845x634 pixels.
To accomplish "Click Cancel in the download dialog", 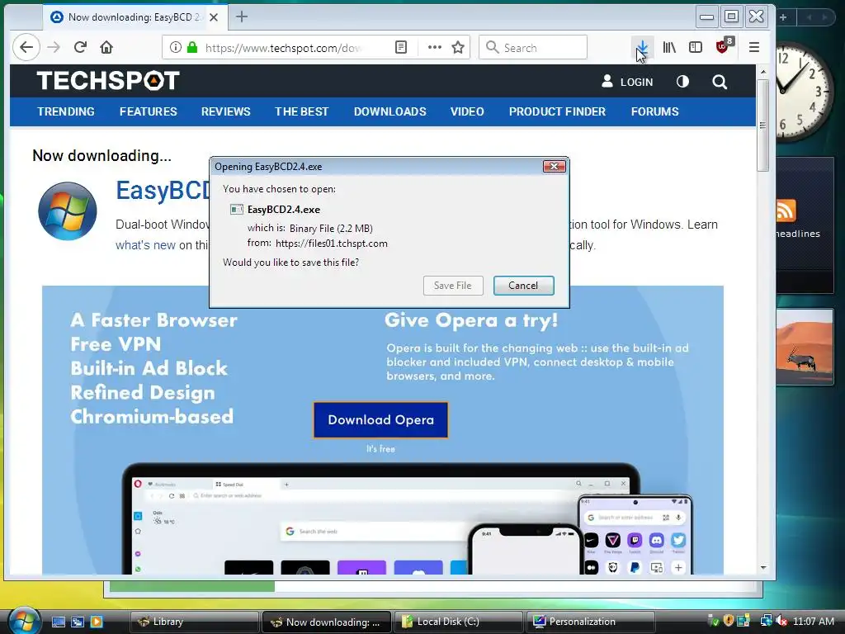I will pos(523,286).
